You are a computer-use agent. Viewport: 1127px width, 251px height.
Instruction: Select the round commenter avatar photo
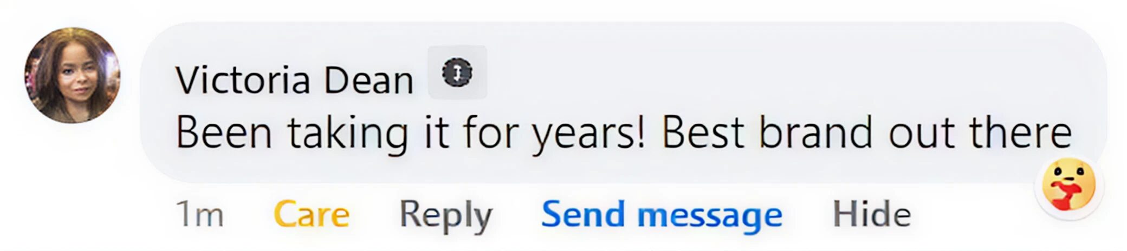pyautogui.click(x=72, y=75)
